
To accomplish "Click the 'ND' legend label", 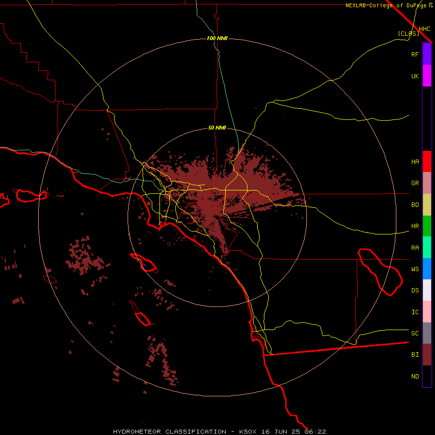I will [415, 377].
